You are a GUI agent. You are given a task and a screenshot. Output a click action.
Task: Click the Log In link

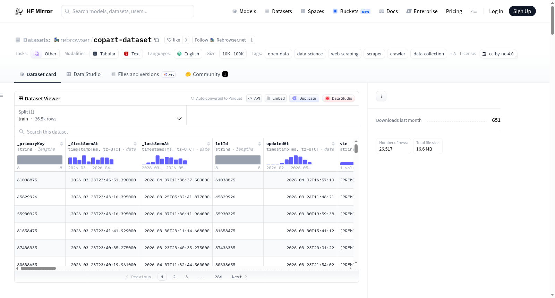pos(496,11)
